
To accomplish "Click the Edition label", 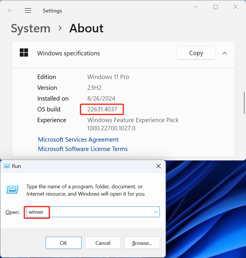I will pos(47,77).
